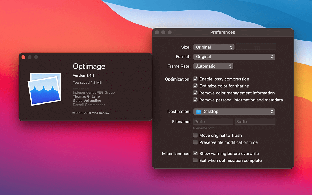Enable Exit when optimization complete
312x195 pixels.
point(195,160)
